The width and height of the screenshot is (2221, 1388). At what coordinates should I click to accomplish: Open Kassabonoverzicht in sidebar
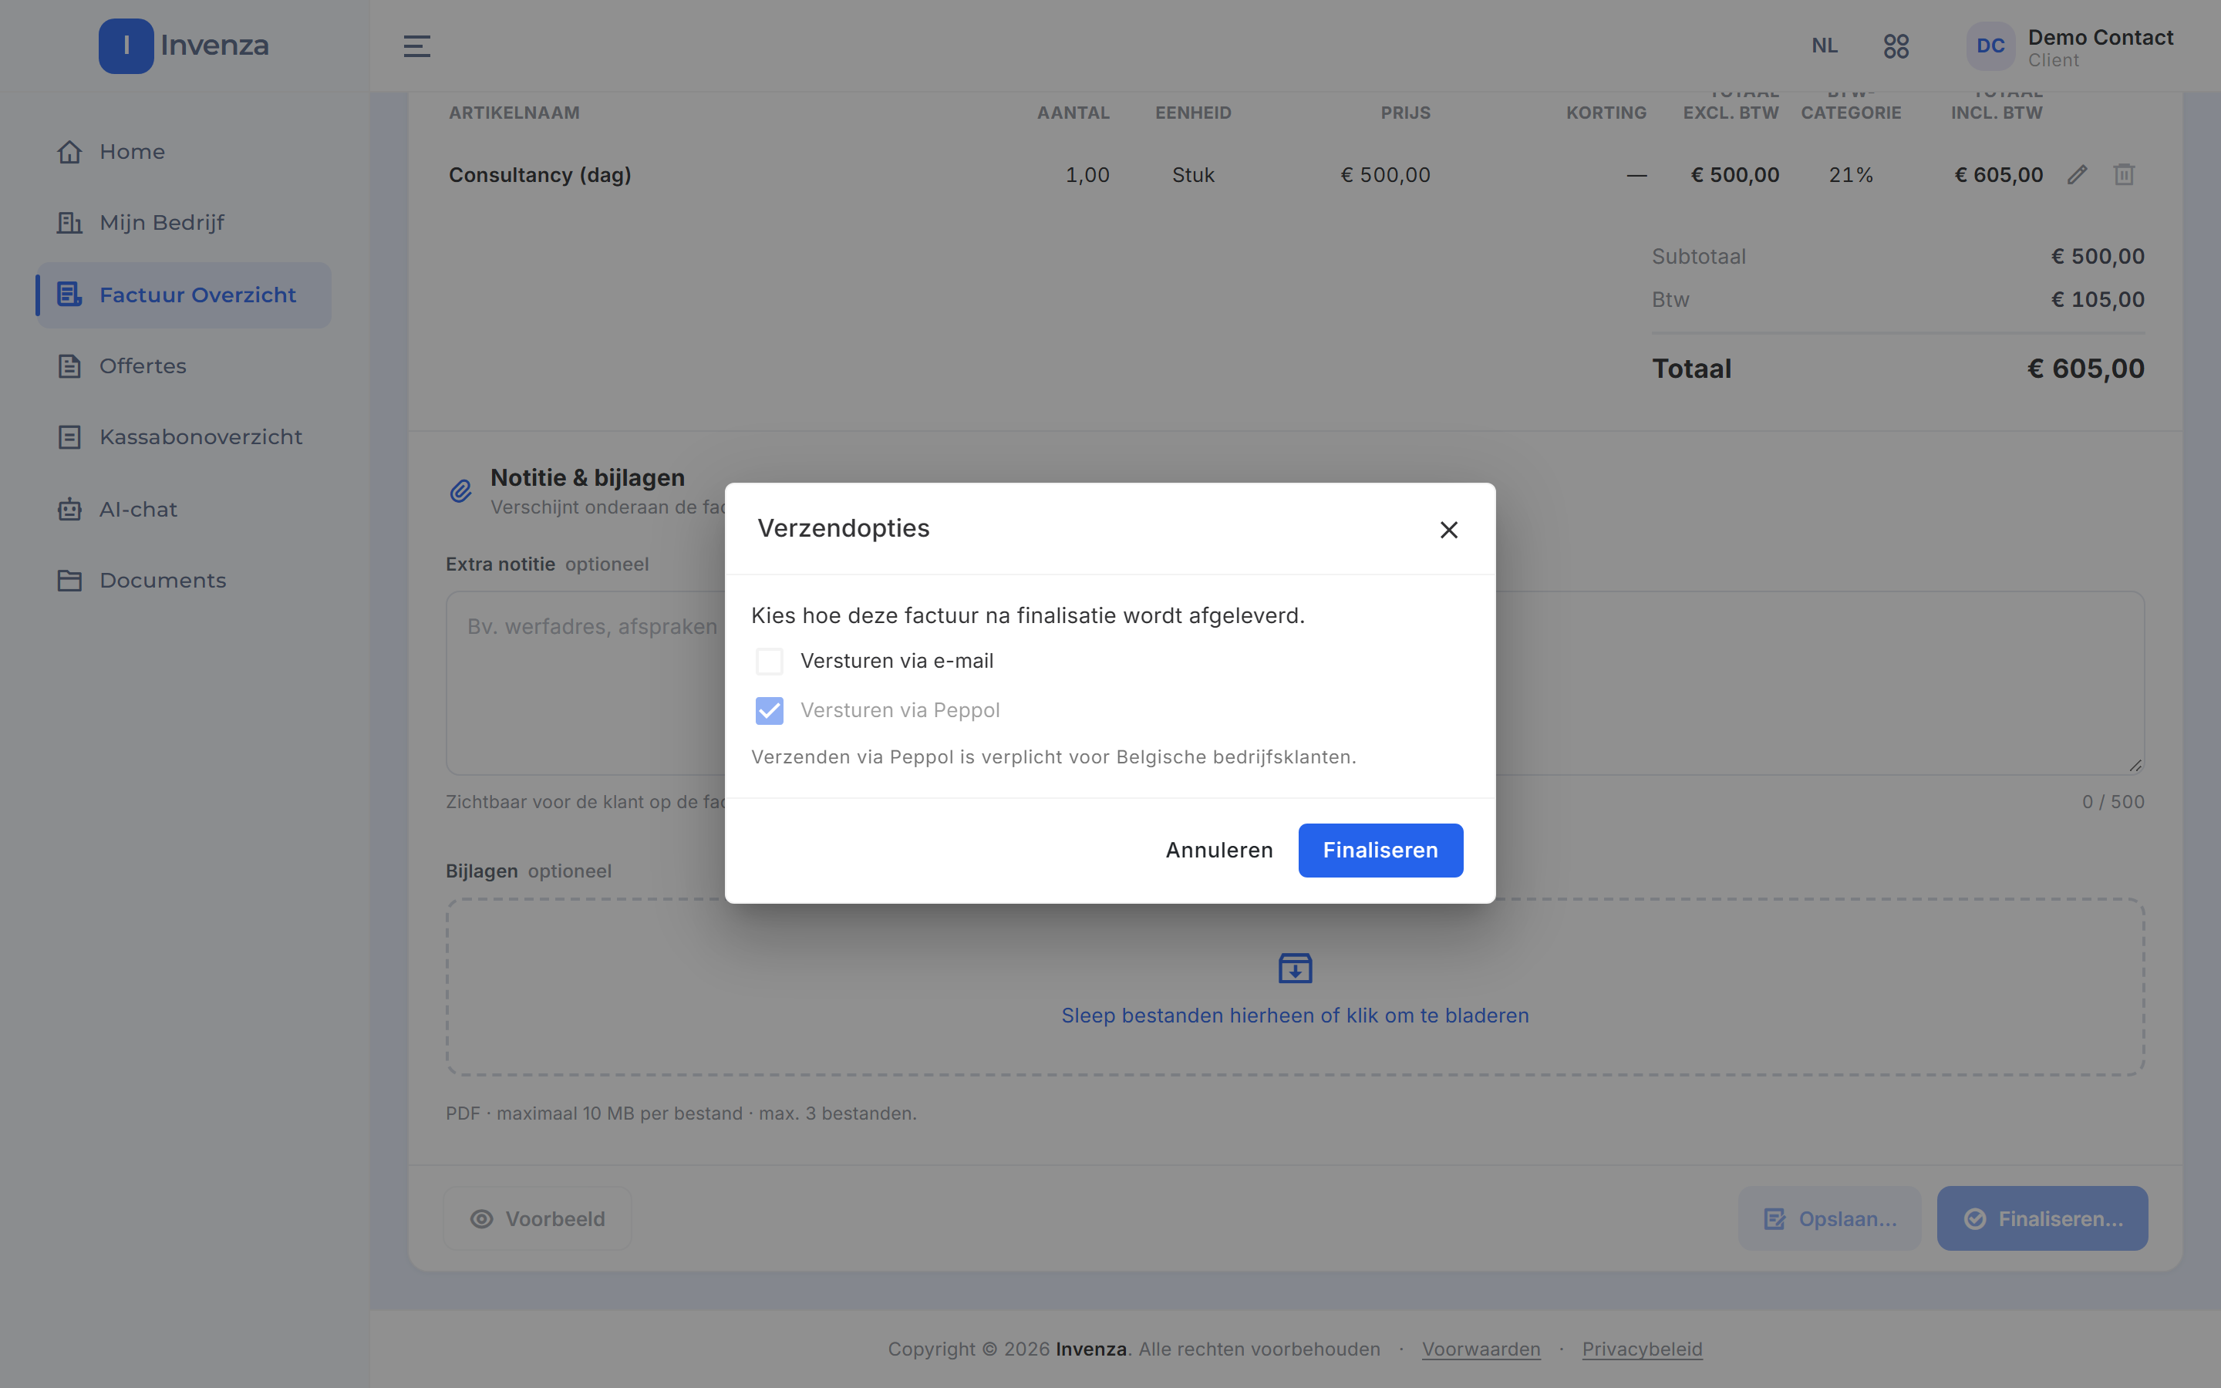pyautogui.click(x=184, y=437)
